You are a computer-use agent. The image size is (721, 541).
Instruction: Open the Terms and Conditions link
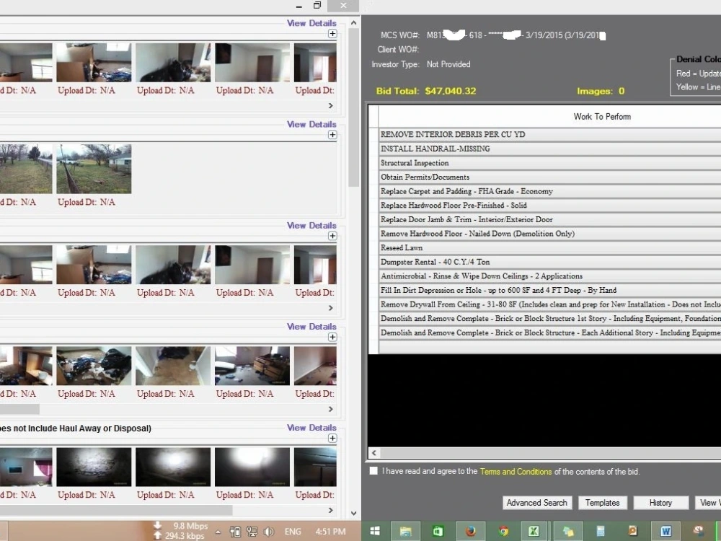tap(516, 471)
